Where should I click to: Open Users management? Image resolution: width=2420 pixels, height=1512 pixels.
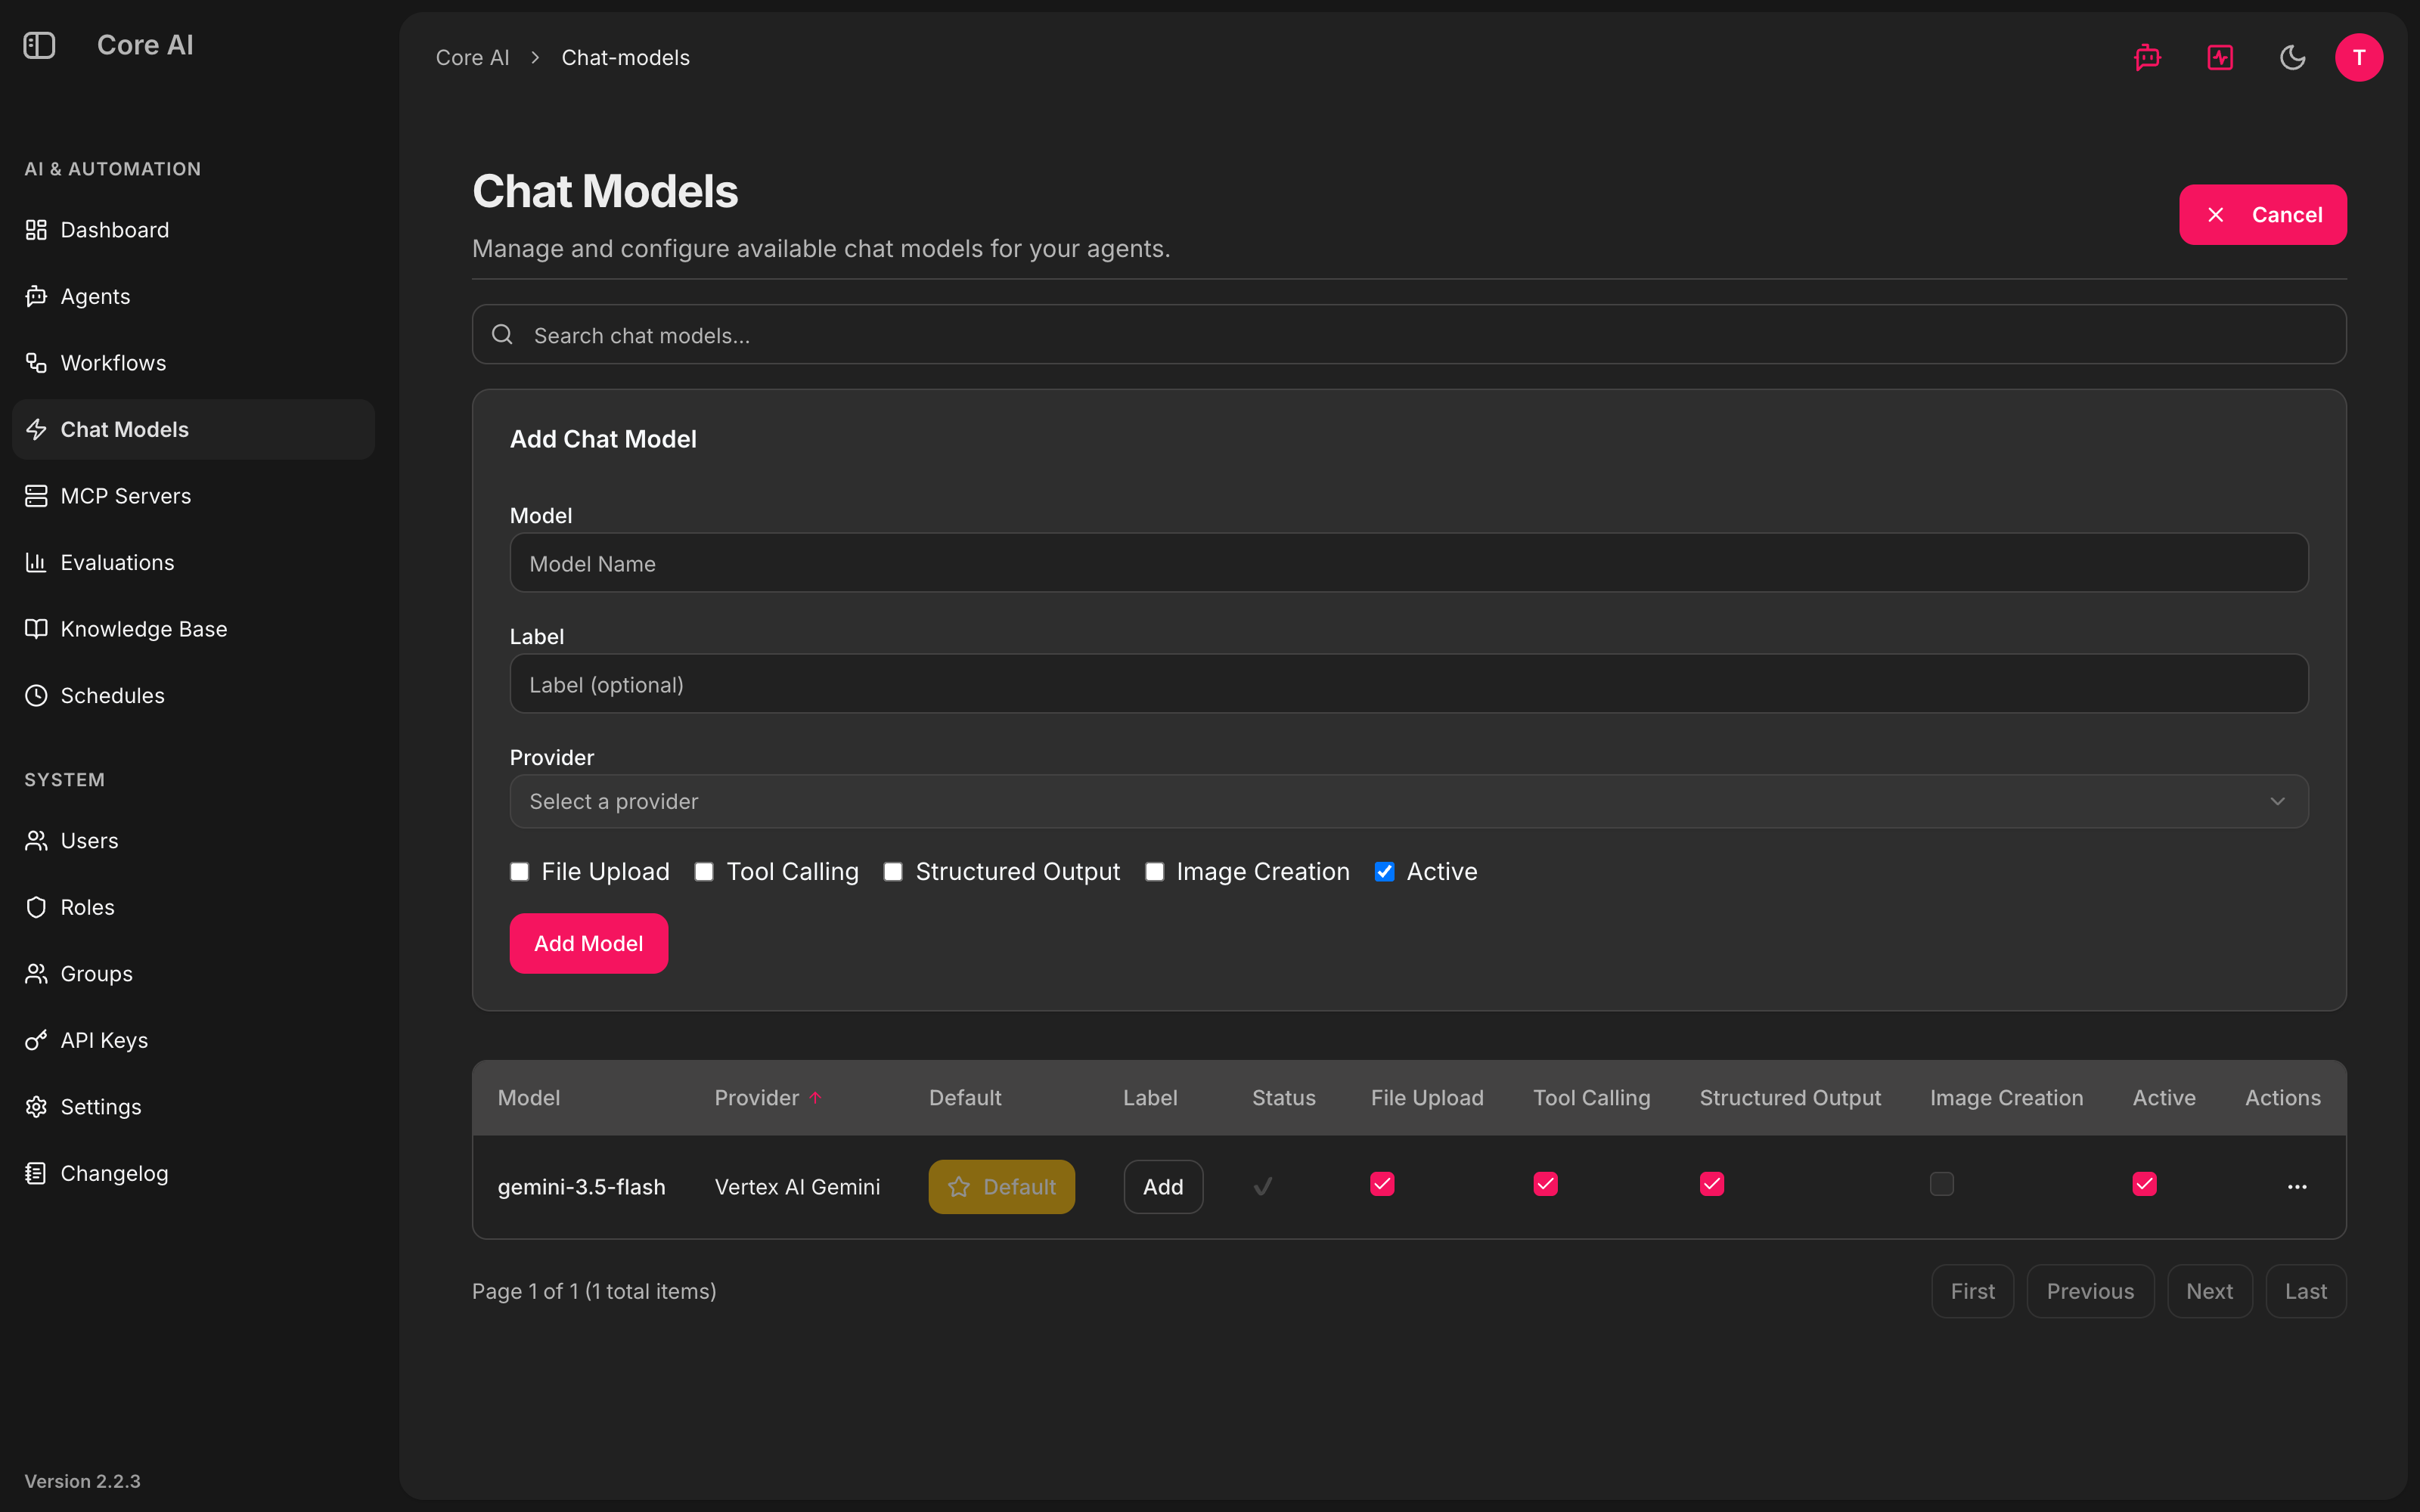tap(193, 840)
